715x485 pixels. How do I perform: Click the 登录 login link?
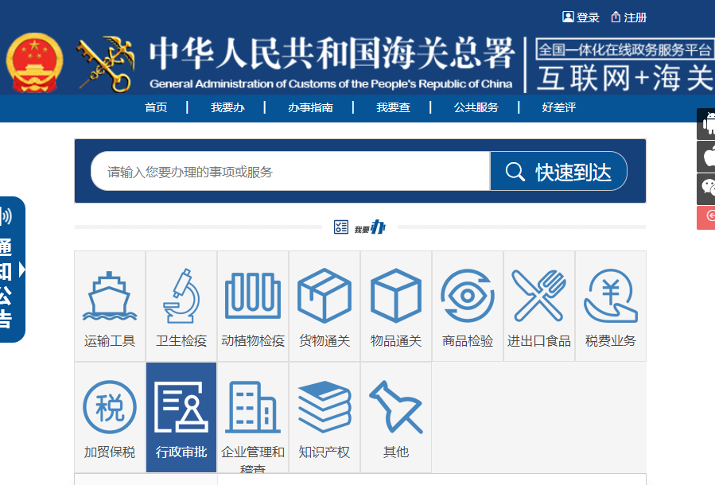[x=581, y=17]
